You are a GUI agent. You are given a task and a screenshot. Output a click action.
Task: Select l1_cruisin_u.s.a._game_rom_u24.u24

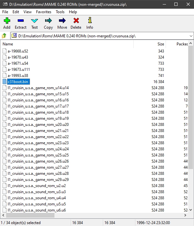(x=38, y=149)
